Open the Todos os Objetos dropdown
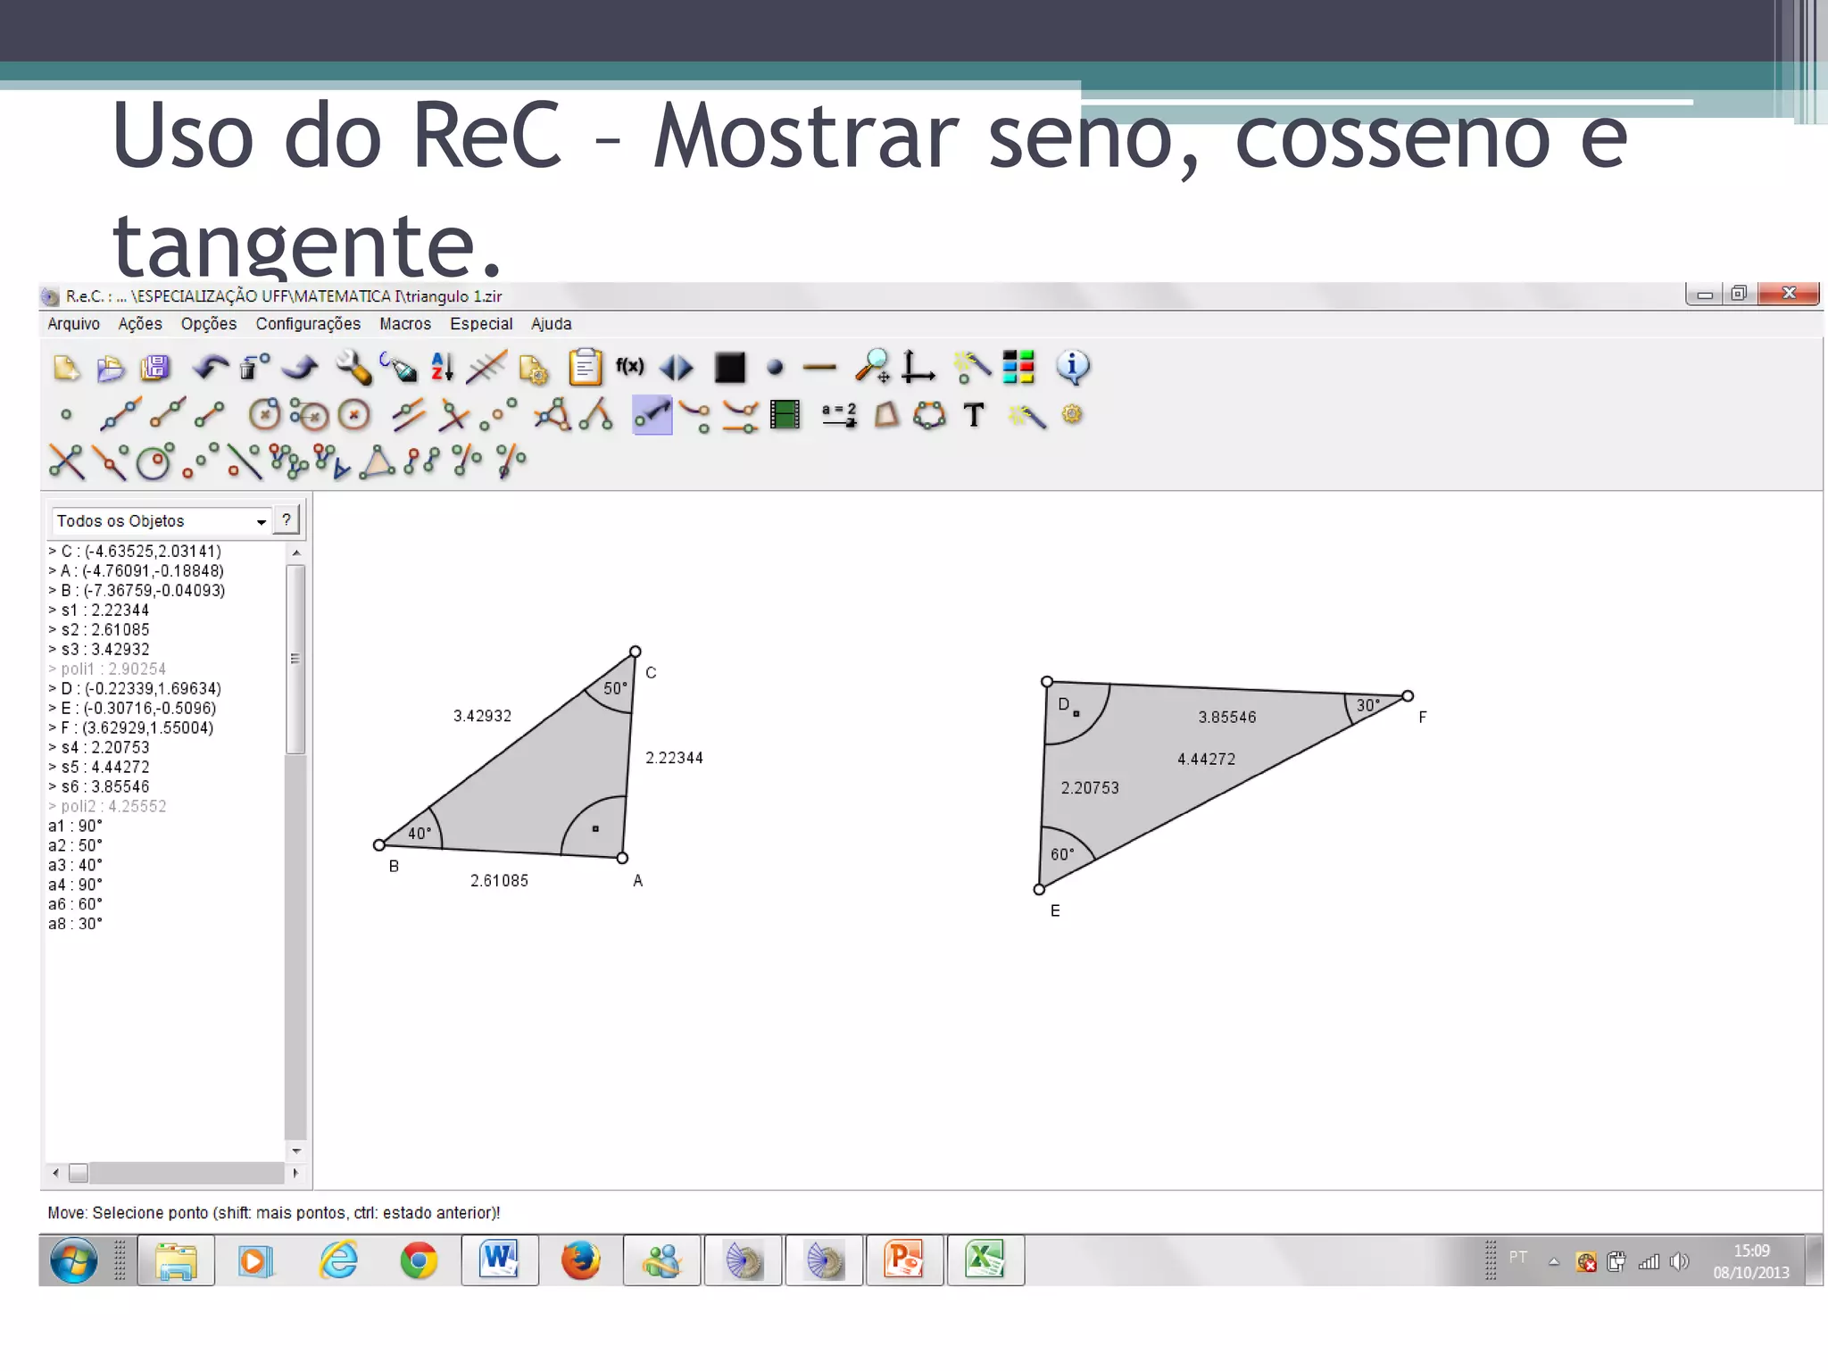Screen dimensions: 1828x1371 [161, 520]
